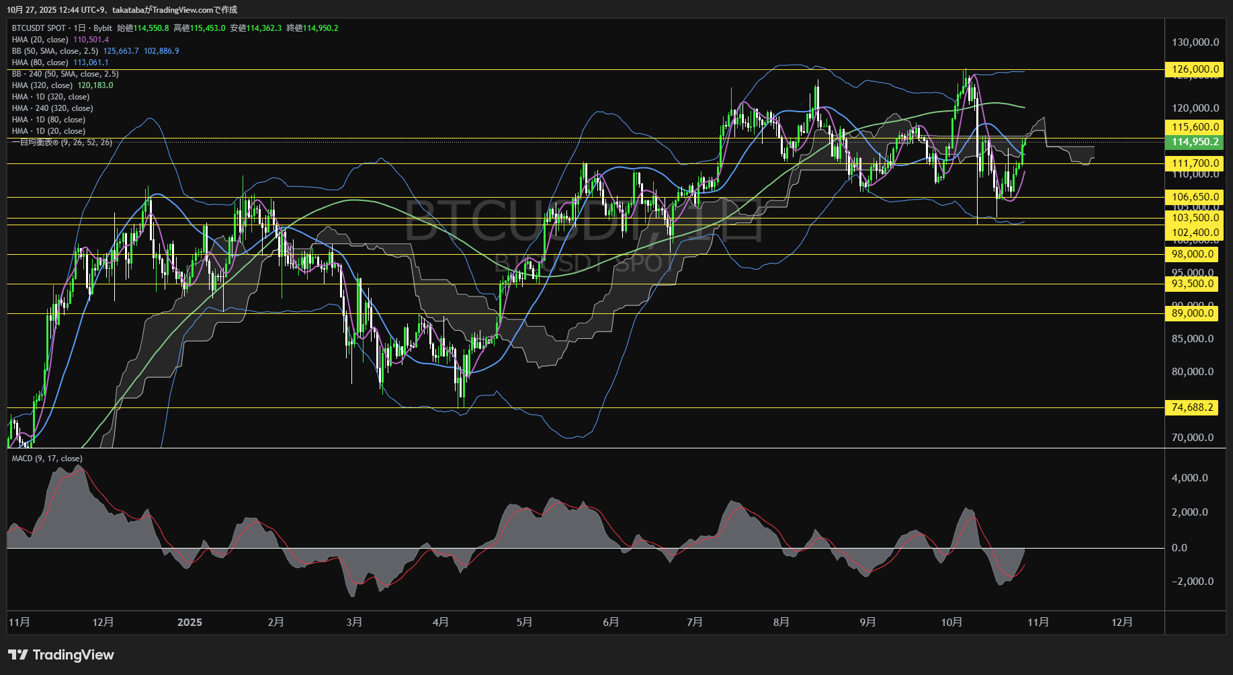Select the BTCUSDT SPOT symbol title

(x=39, y=28)
